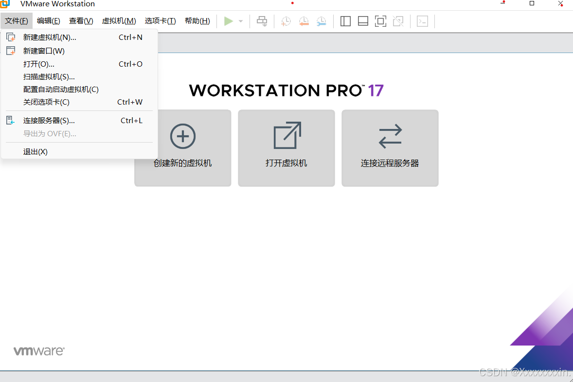Click the 连接服务器 menu icon
The height and width of the screenshot is (382, 573).
11,120
